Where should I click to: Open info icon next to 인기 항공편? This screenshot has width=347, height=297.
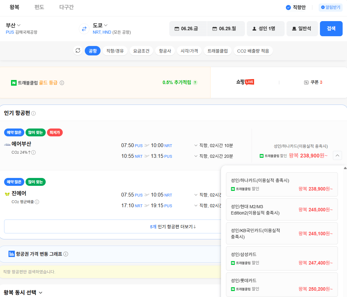pos(33,113)
